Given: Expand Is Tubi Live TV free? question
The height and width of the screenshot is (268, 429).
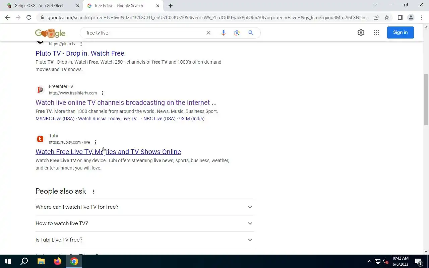Looking at the screenshot, I should [x=145, y=240].
